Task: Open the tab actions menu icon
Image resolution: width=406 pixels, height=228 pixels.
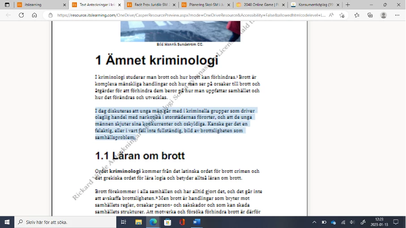Action: tap(7, 4)
